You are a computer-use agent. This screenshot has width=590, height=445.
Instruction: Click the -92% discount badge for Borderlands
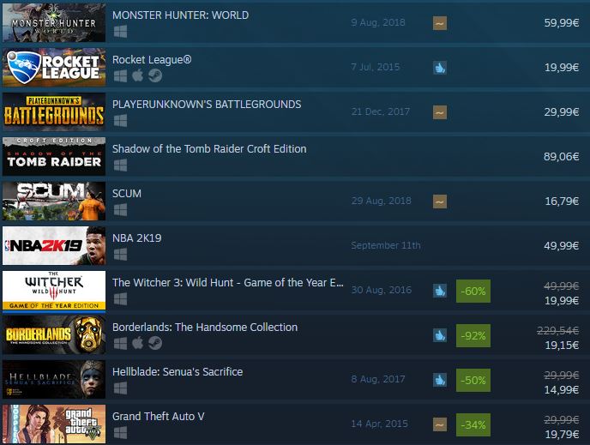click(x=473, y=335)
